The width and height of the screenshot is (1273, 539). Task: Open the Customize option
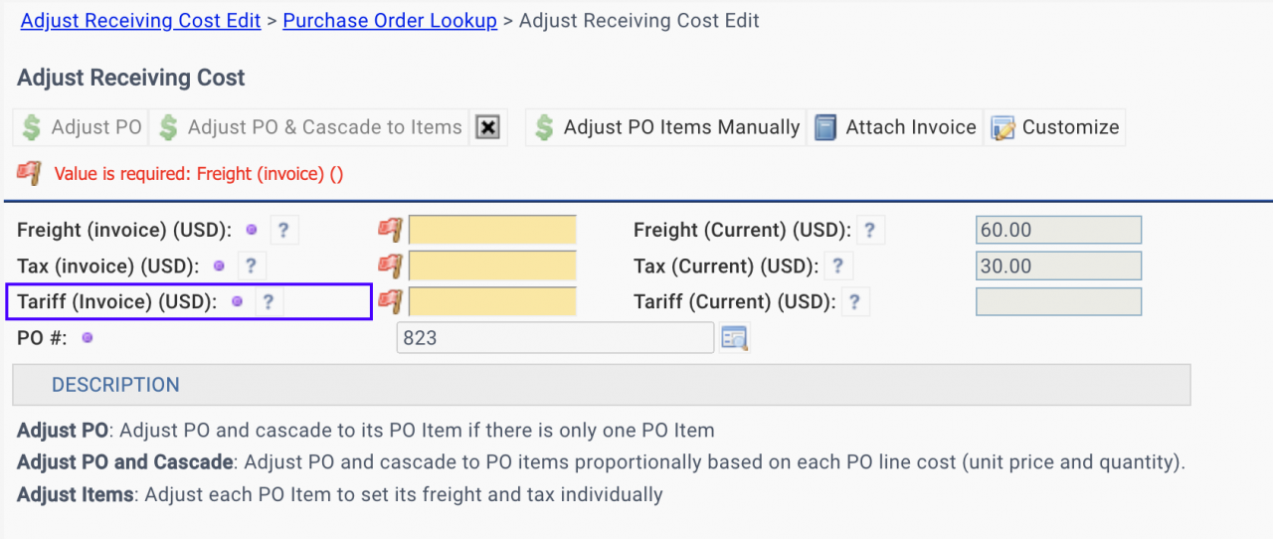coord(1055,127)
